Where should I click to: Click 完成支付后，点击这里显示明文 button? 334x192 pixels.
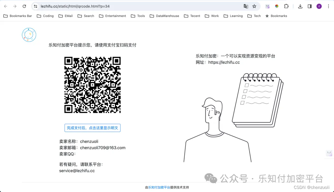92,128
